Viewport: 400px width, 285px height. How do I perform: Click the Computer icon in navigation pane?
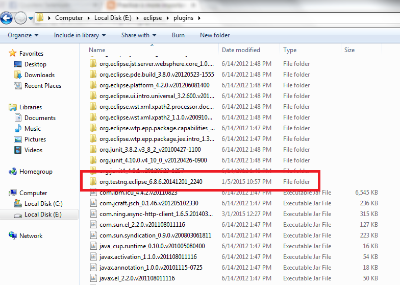pyautogui.click(x=12, y=193)
